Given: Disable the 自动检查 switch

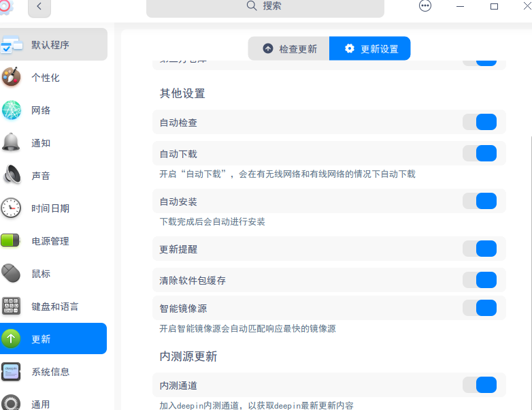Looking at the screenshot, I should tap(480, 122).
